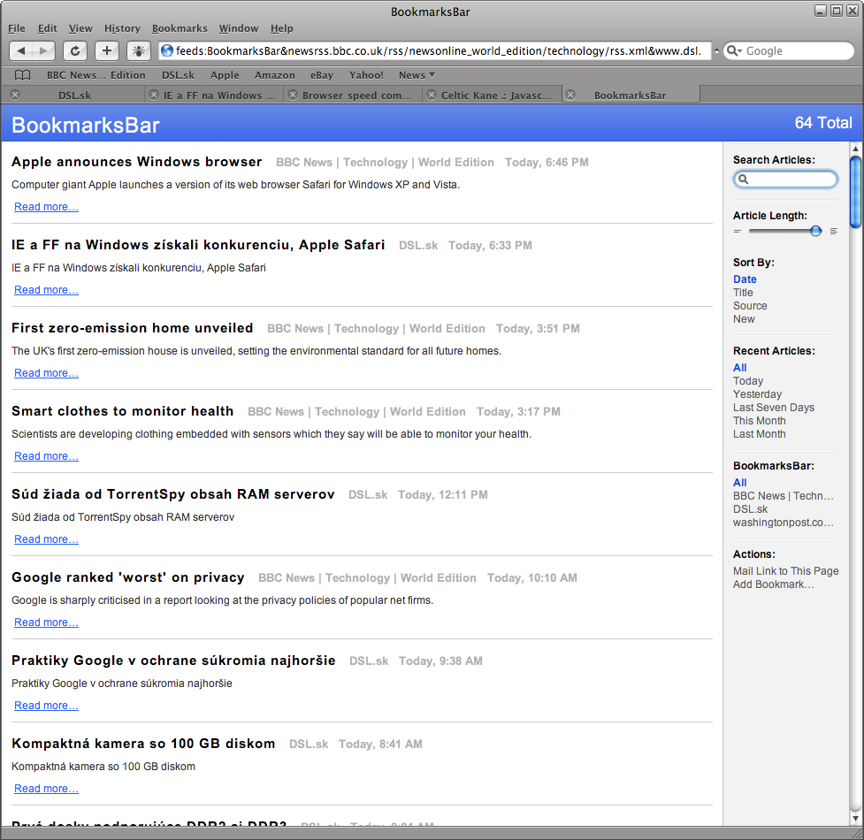Open the Help menu
Image resolution: width=864 pixels, height=840 pixels.
pos(281,28)
